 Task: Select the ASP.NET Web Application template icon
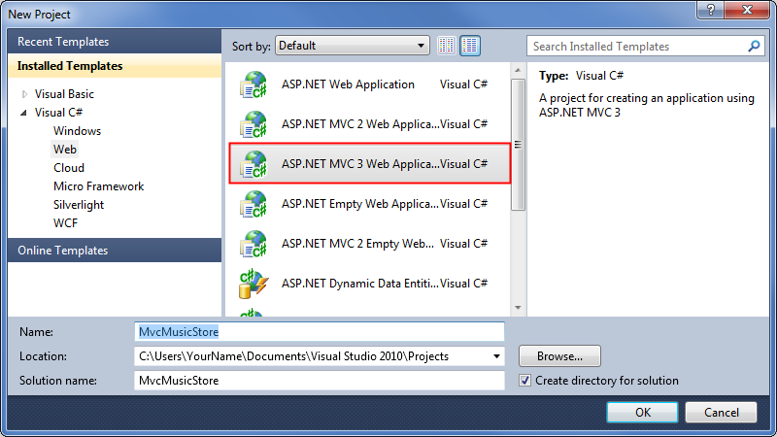[x=253, y=85]
